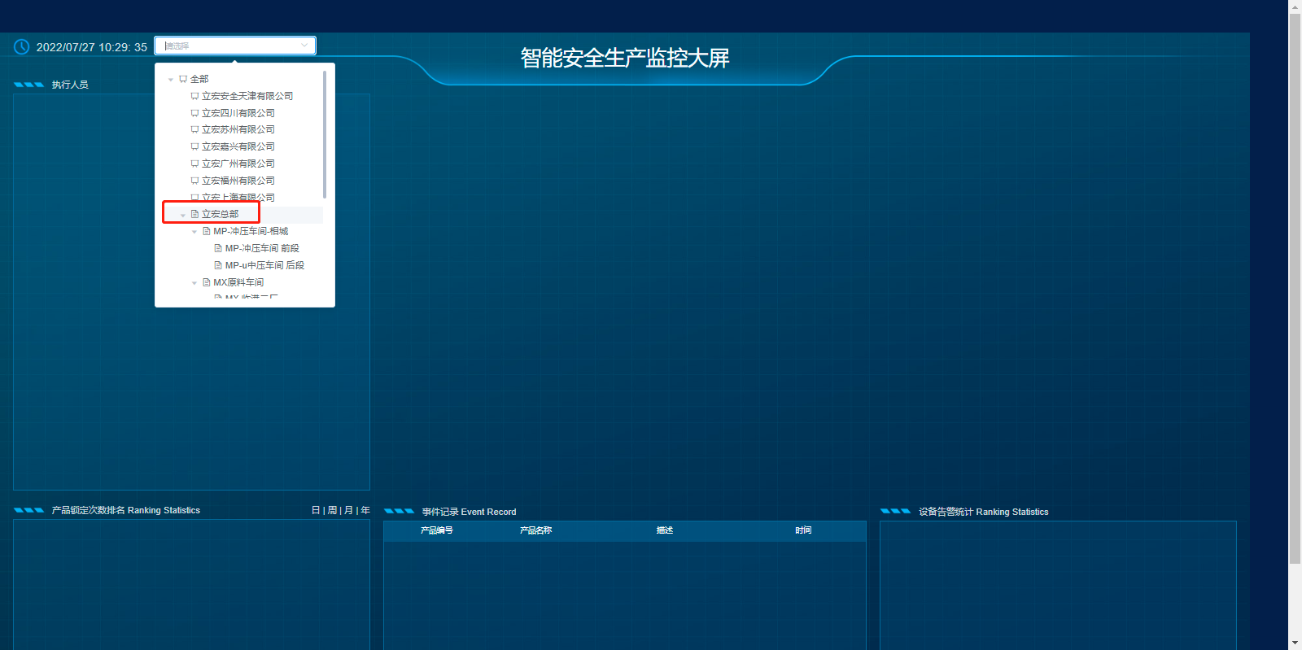Switch ranking statistics to 日
The height and width of the screenshot is (650, 1302).
pos(316,510)
